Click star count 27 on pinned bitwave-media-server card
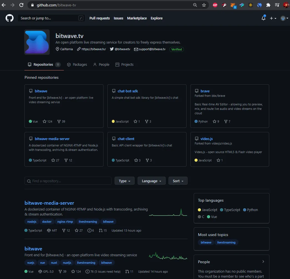 coord(55,160)
